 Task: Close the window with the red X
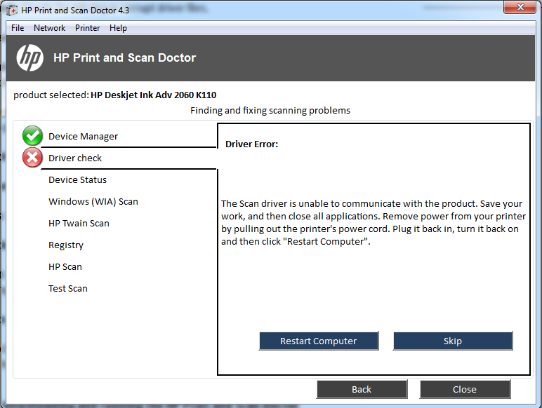pyautogui.click(x=521, y=8)
